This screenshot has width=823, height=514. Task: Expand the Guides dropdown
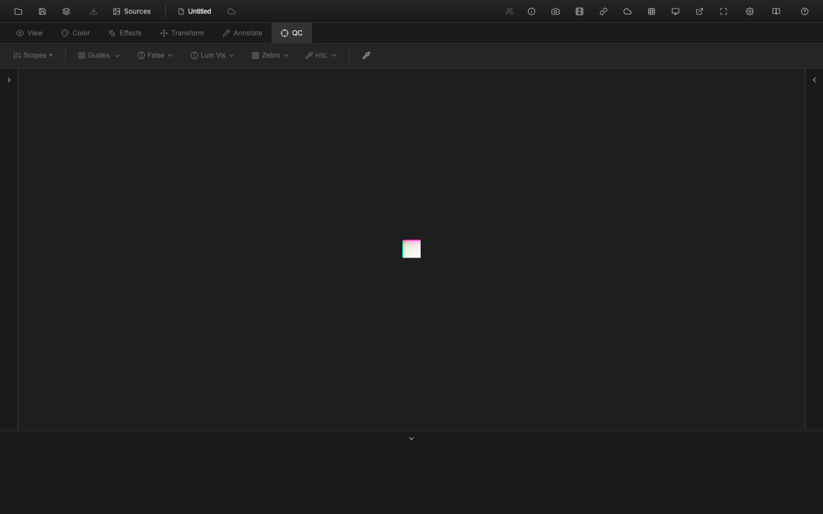pyautogui.click(x=98, y=55)
